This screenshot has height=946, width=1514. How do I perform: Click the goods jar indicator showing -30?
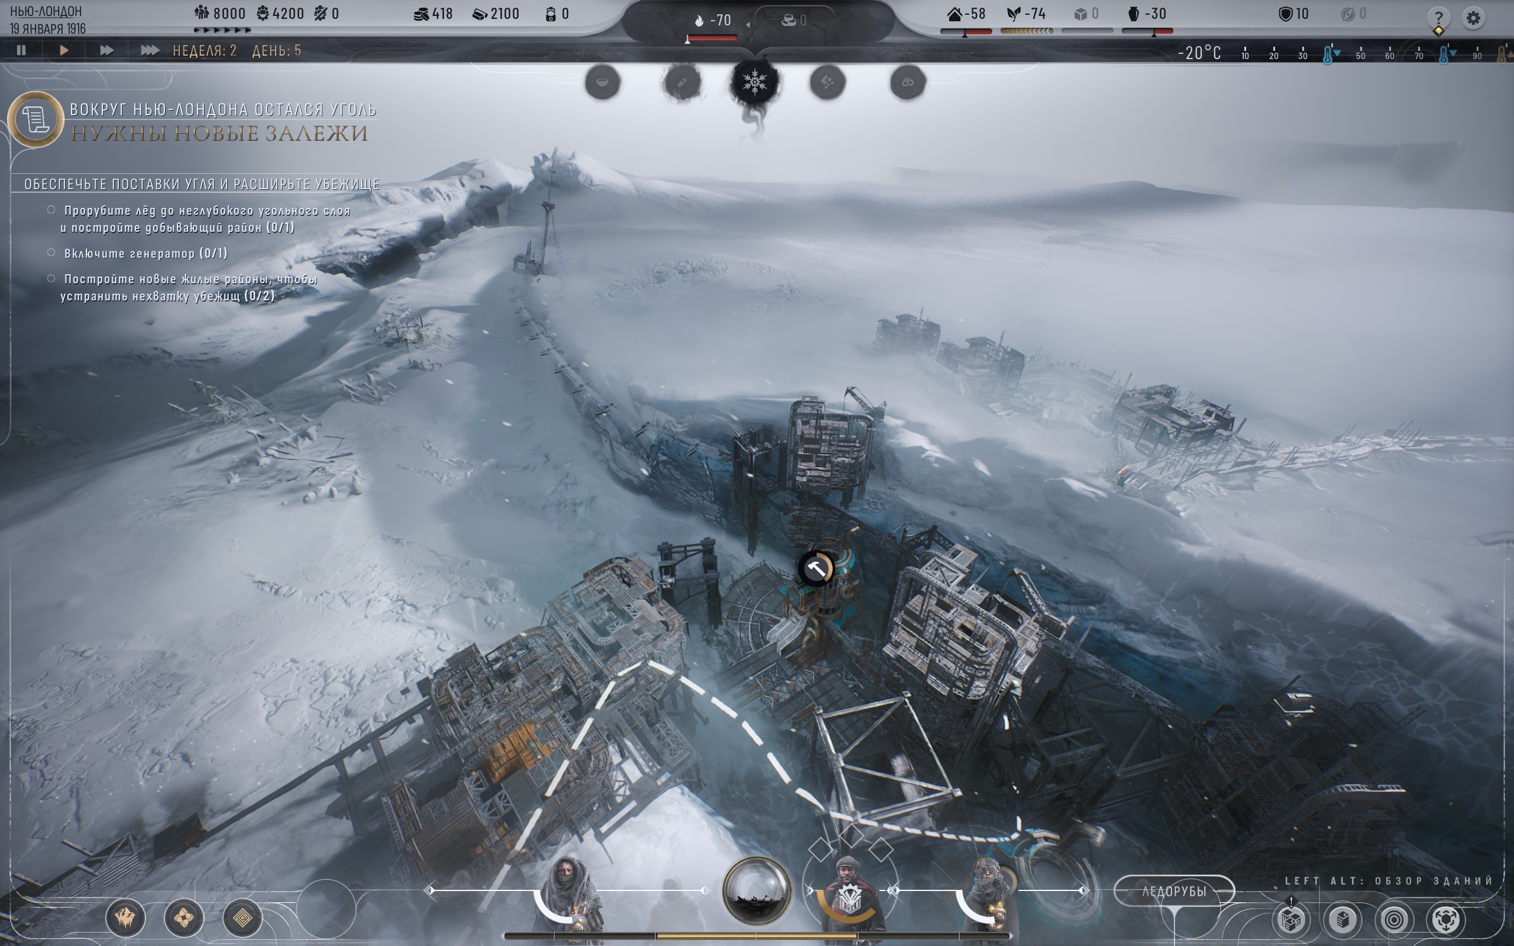tap(1147, 14)
